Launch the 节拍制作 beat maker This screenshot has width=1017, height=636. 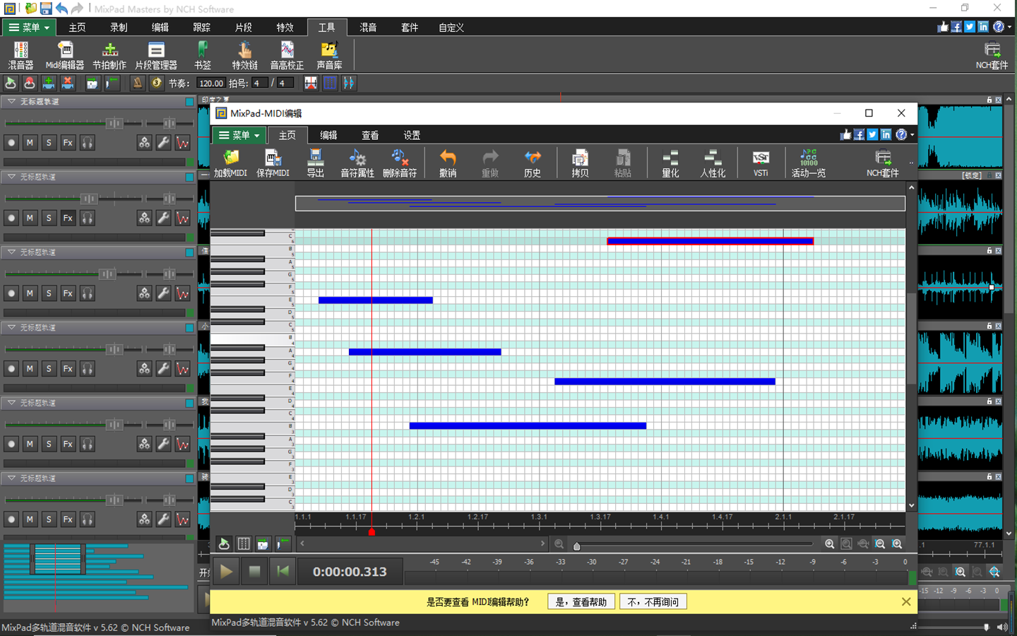click(109, 55)
